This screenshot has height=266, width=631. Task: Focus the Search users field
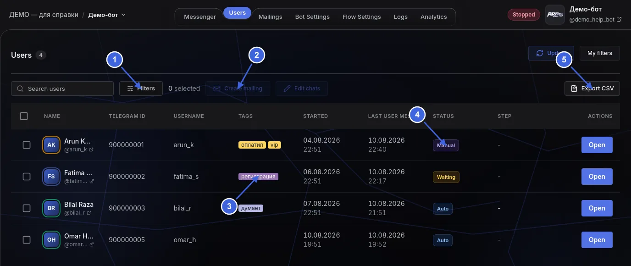click(62, 89)
